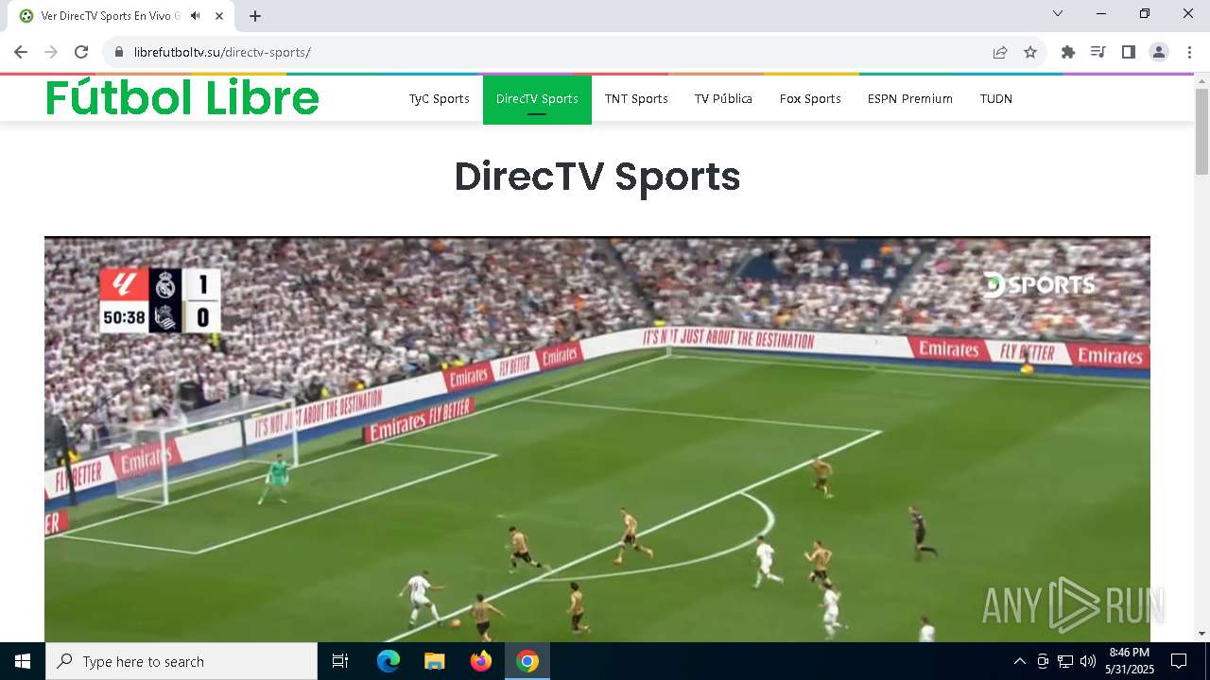Select DirecTV Sports menu item

(x=537, y=99)
